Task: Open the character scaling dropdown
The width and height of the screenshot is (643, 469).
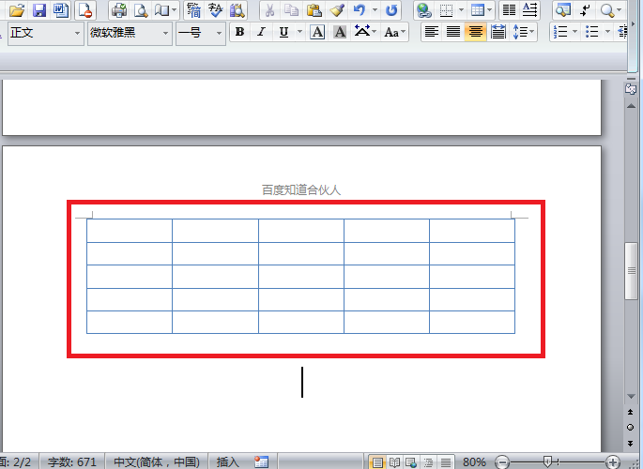Action: tap(365, 32)
